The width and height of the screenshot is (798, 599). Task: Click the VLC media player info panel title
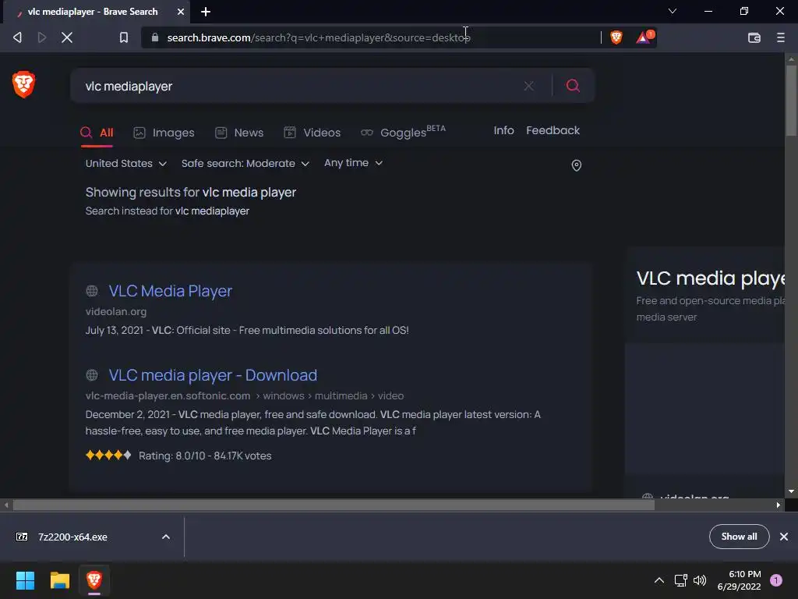[711, 278]
